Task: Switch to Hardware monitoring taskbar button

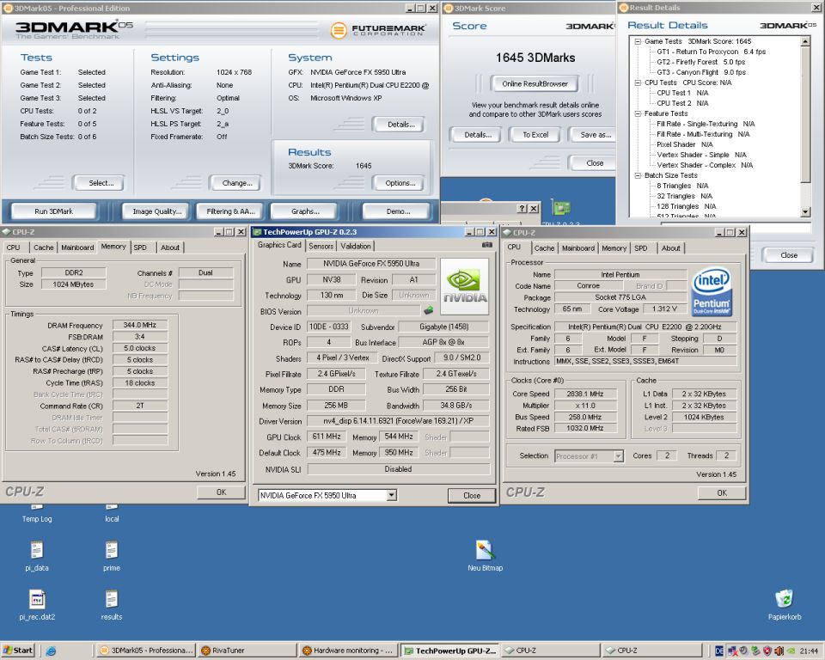Action: 349,651
